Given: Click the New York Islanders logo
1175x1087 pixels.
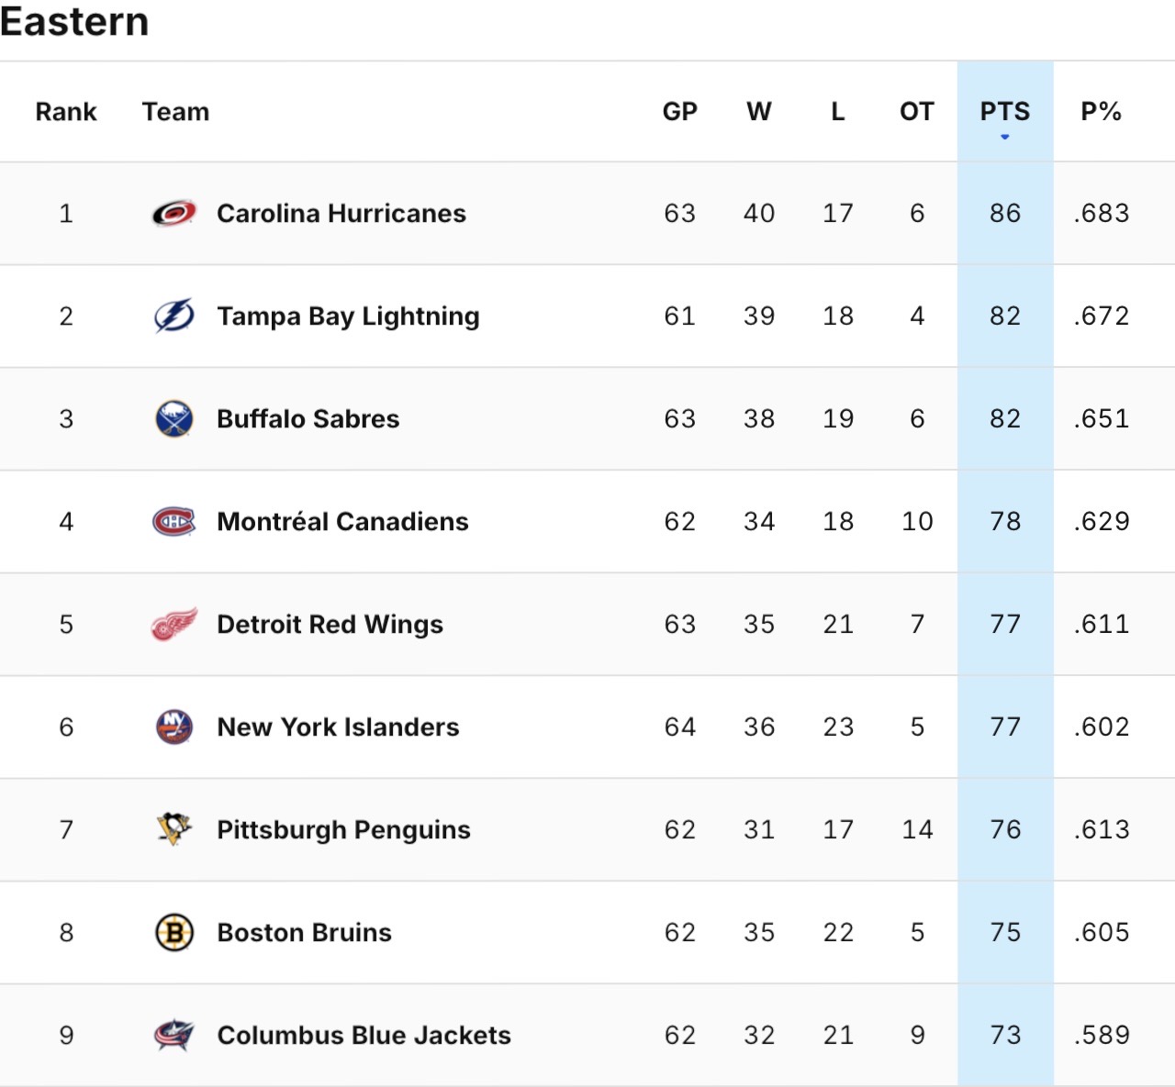Looking at the screenshot, I should (x=173, y=727).
